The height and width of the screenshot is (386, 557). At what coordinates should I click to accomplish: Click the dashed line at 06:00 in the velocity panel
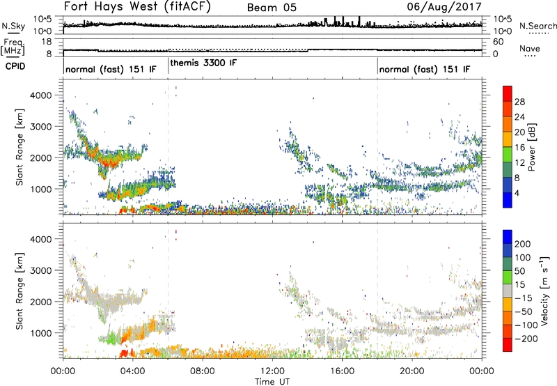tap(168, 291)
